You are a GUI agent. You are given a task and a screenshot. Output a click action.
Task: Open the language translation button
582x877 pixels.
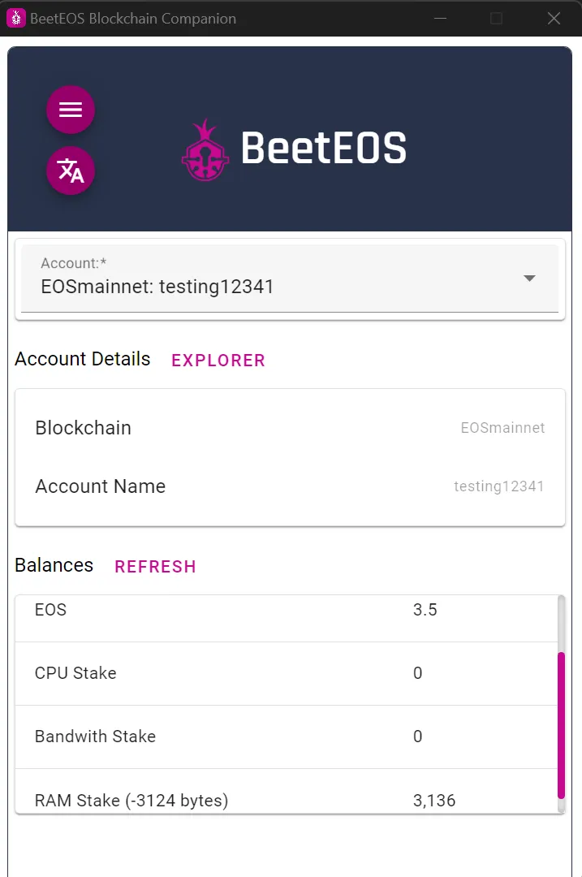(x=71, y=171)
